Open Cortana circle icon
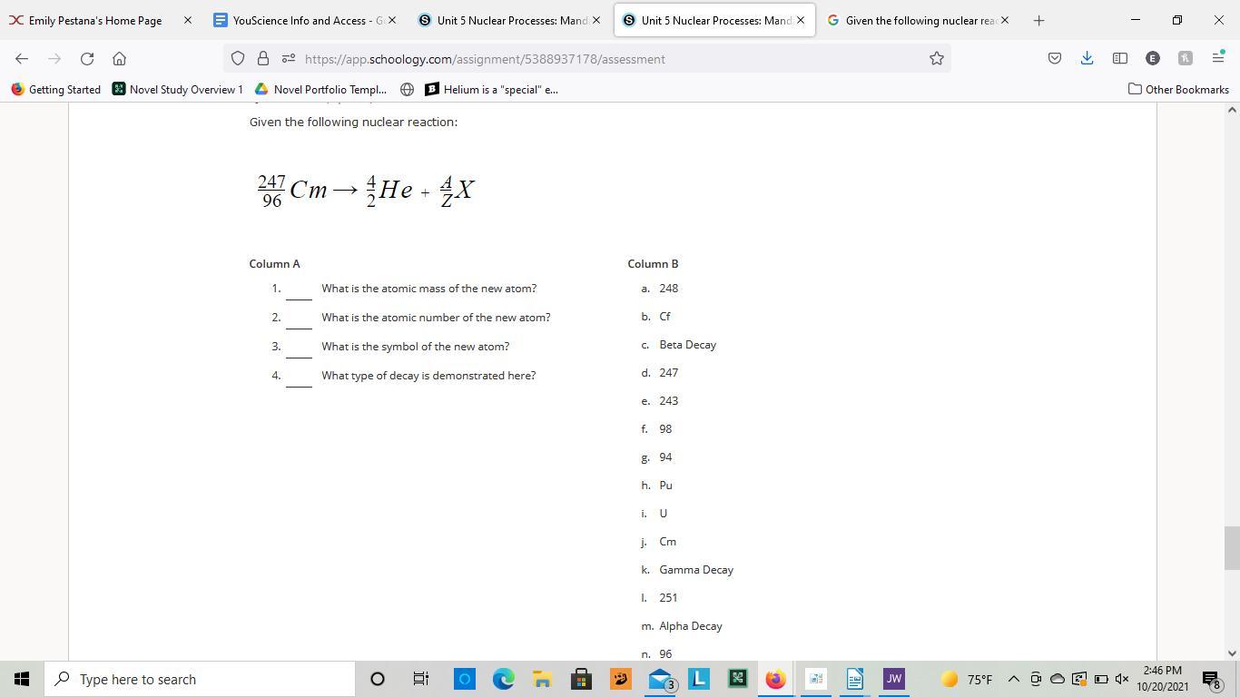This screenshot has height=697, width=1240. click(x=378, y=679)
